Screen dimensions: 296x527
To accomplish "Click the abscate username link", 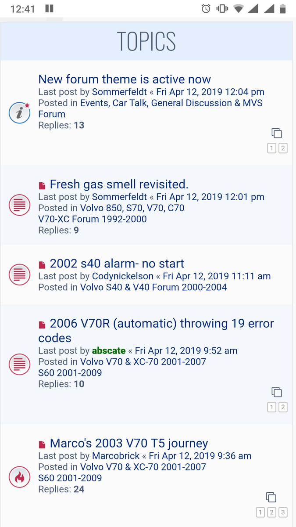I will coord(109,350).
